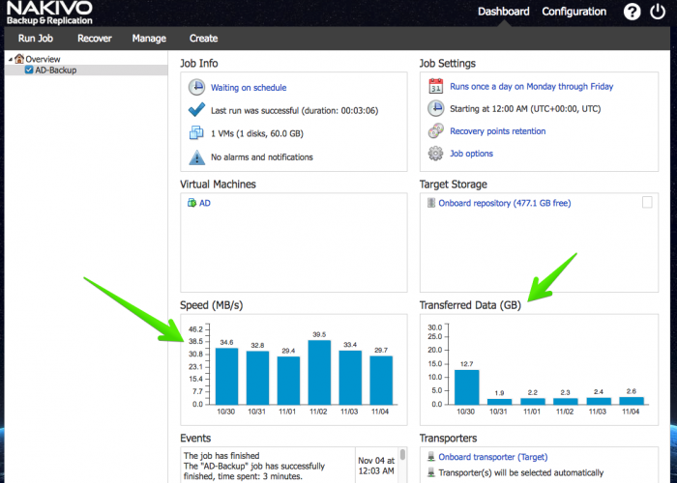Click the NAKIVO Backup & Replication logo

[x=49, y=13]
